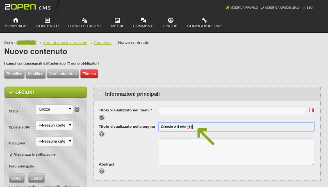Go to LINGUE menu item

[x=170, y=26]
